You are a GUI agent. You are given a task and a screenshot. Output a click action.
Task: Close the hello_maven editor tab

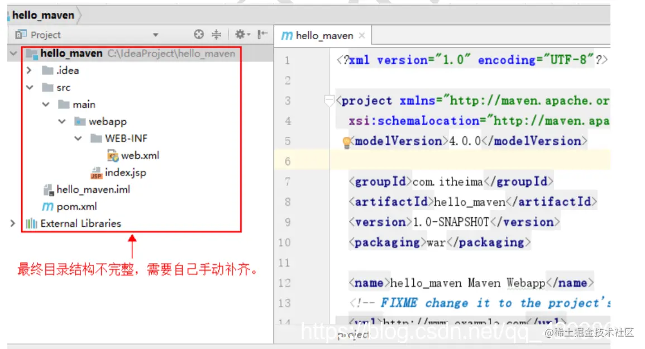pyautogui.click(x=361, y=36)
